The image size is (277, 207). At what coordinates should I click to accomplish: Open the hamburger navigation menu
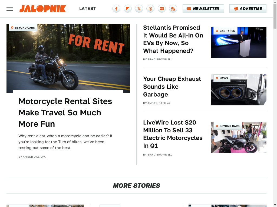[x=10, y=9]
